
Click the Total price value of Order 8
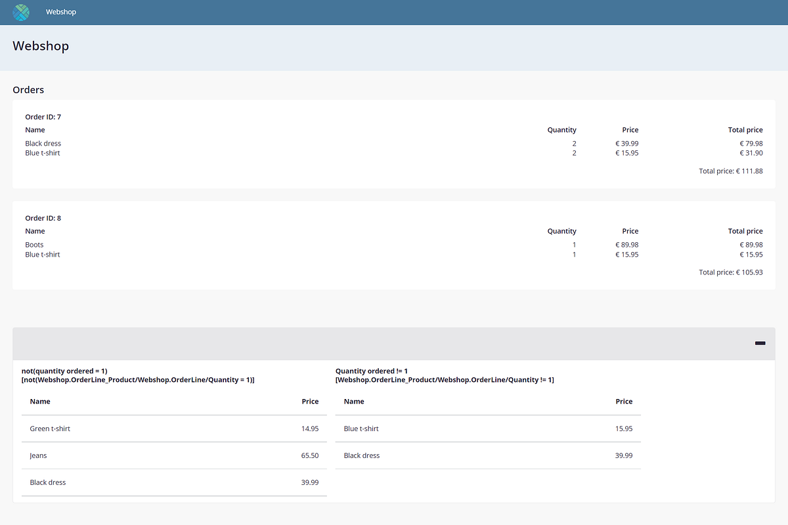(x=730, y=272)
